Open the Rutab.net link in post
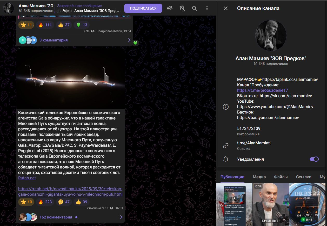Viewport: 327px width, 226px height. [27, 178]
